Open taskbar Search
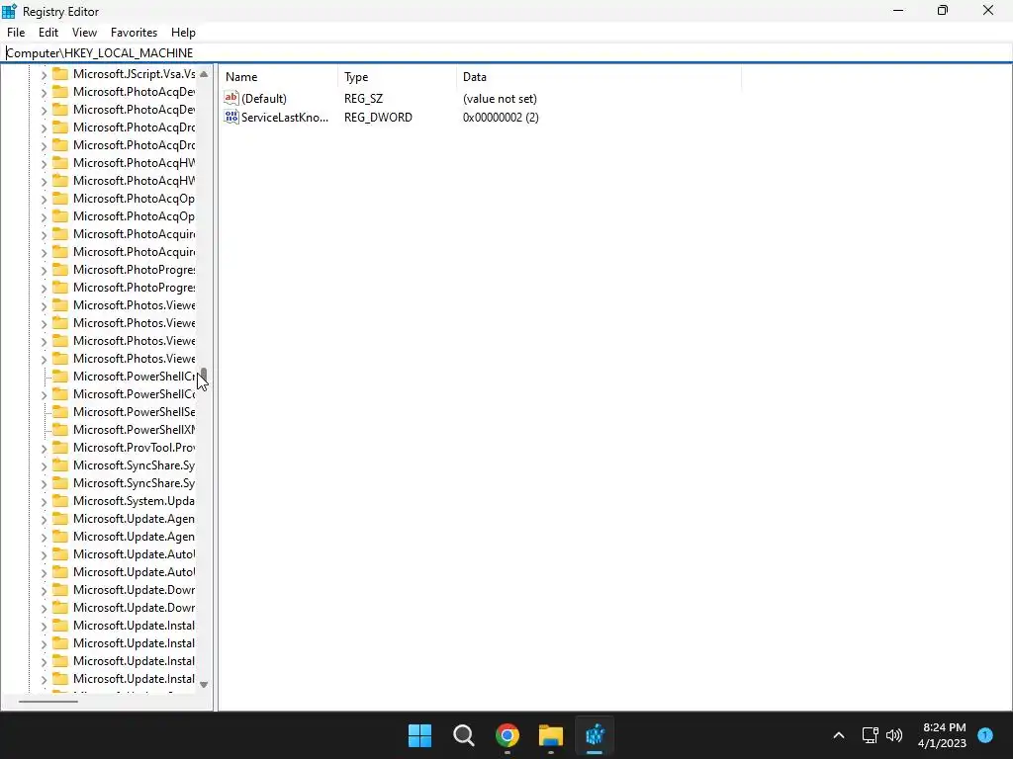 pyautogui.click(x=463, y=735)
